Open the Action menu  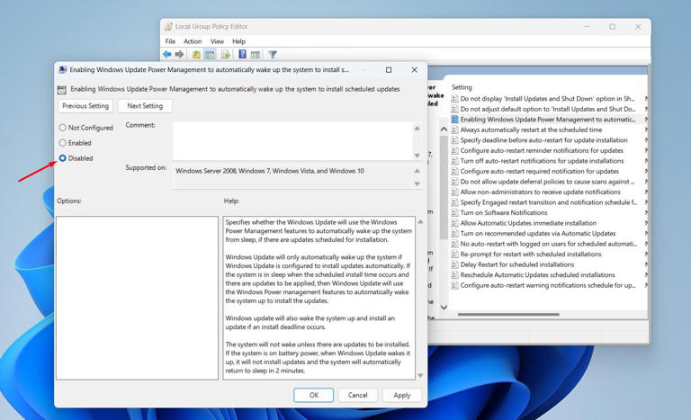(x=193, y=41)
